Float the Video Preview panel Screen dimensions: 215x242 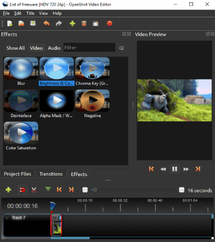(208, 34)
